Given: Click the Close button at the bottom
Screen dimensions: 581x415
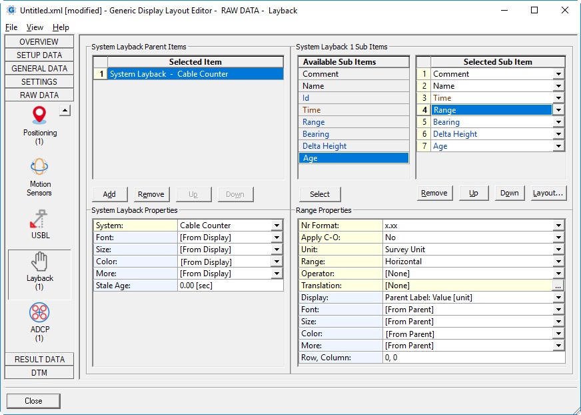Looking at the screenshot, I should [33, 401].
